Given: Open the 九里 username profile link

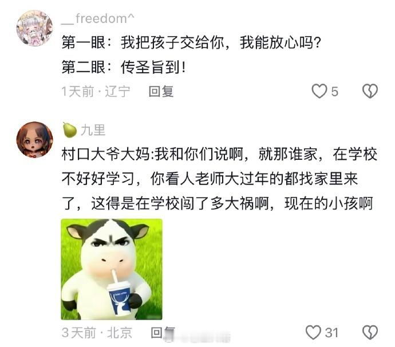Looking at the screenshot, I should (x=93, y=130).
